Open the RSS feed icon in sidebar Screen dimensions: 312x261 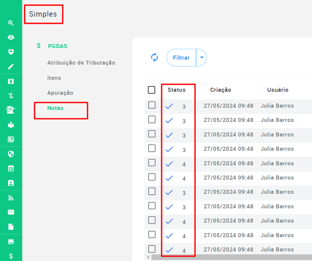11,198
